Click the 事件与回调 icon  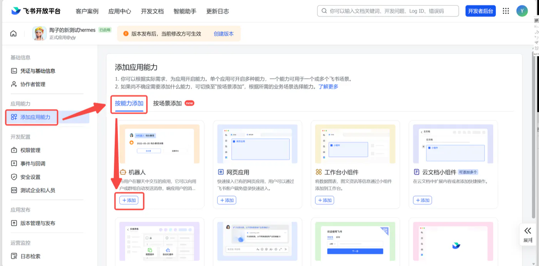(14, 164)
